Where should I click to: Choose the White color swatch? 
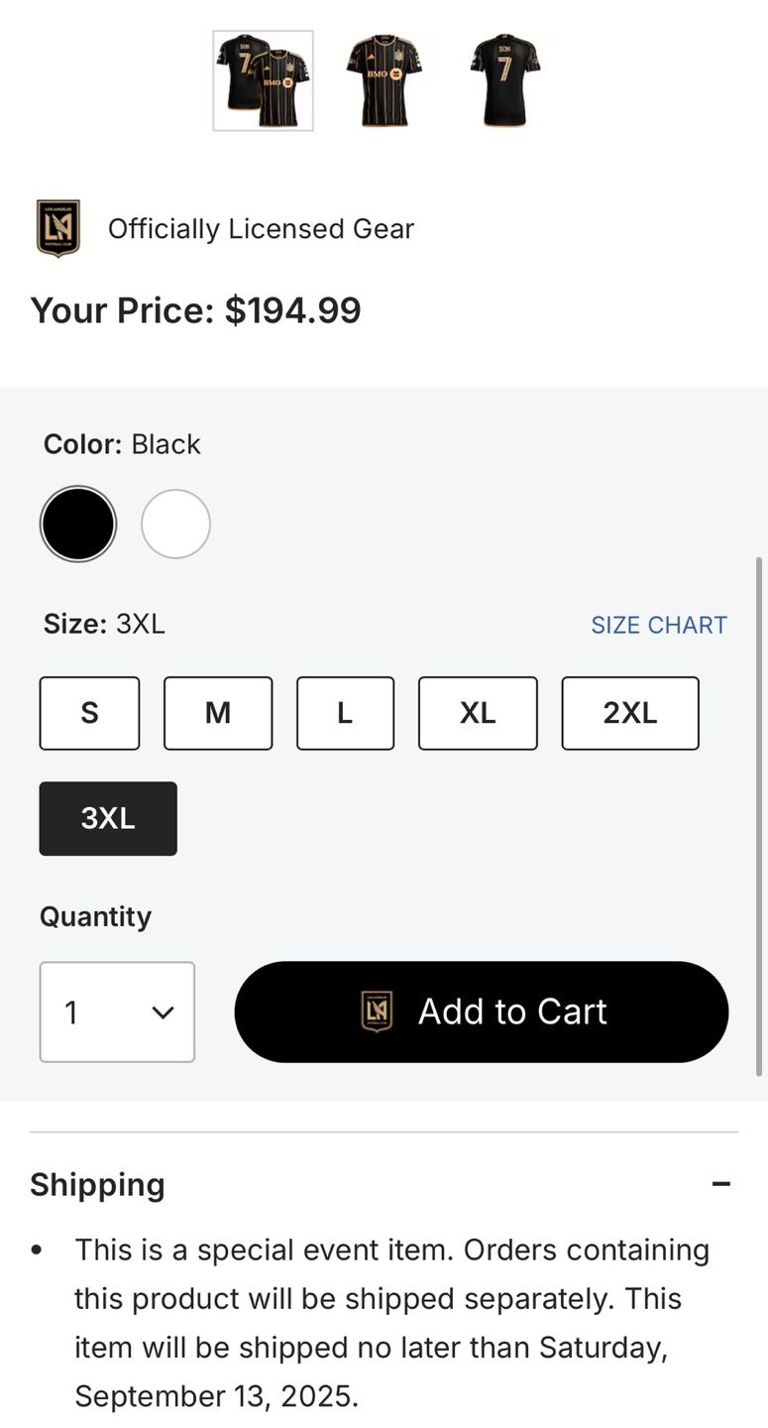tap(175, 524)
